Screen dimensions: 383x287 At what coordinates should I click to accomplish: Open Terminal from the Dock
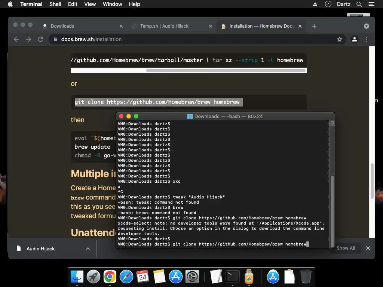pos(233,277)
